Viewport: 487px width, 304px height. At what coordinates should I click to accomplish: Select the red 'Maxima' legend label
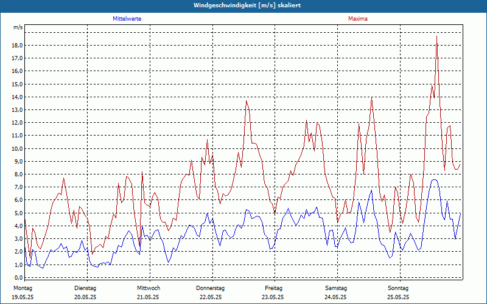(358, 19)
